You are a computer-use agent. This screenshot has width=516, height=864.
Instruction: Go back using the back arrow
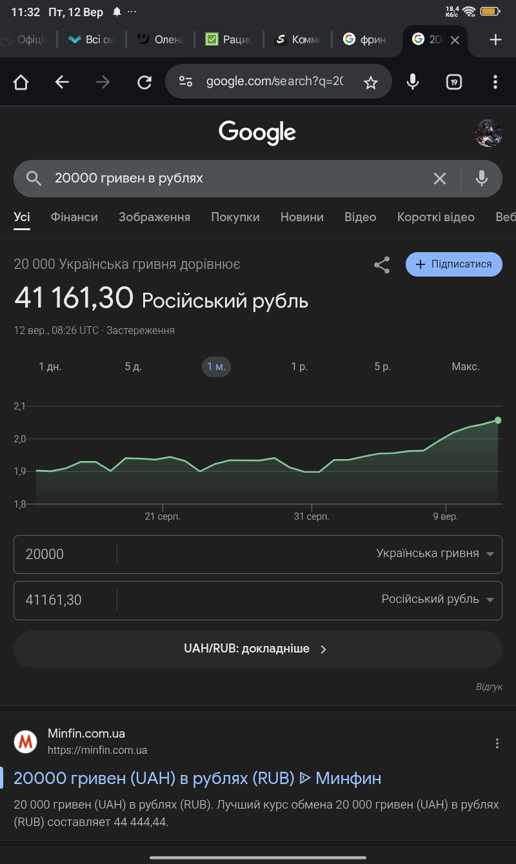pyautogui.click(x=62, y=82)
